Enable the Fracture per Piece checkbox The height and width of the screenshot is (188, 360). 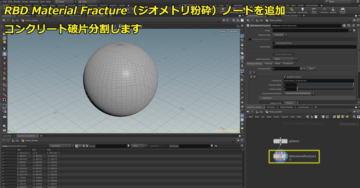click(273, 43)
